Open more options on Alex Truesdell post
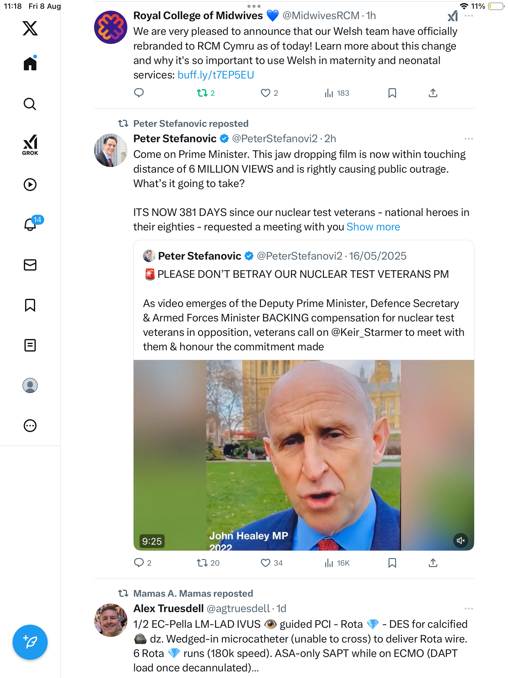 coord(468,609)
